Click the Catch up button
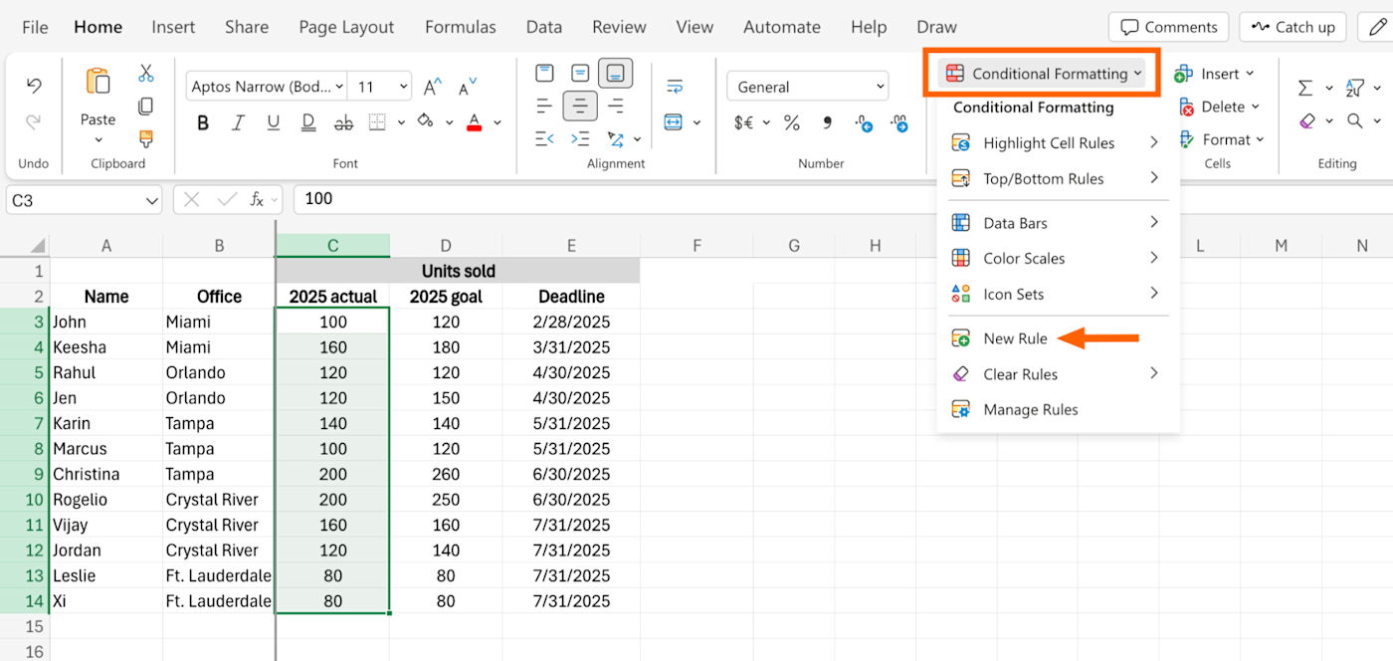The height and width of the screenshot is (661, 1393). point(1293,27)
